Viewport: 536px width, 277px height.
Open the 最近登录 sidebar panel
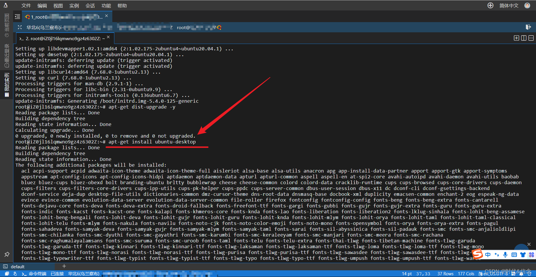click(x=7, y=56)
